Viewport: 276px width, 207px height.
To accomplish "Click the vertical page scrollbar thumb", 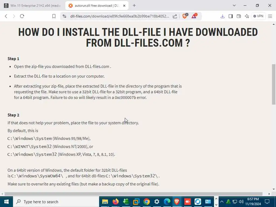I will [274, 84].
